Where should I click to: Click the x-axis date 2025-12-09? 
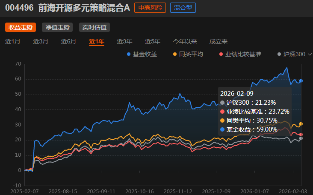point(216,192)
